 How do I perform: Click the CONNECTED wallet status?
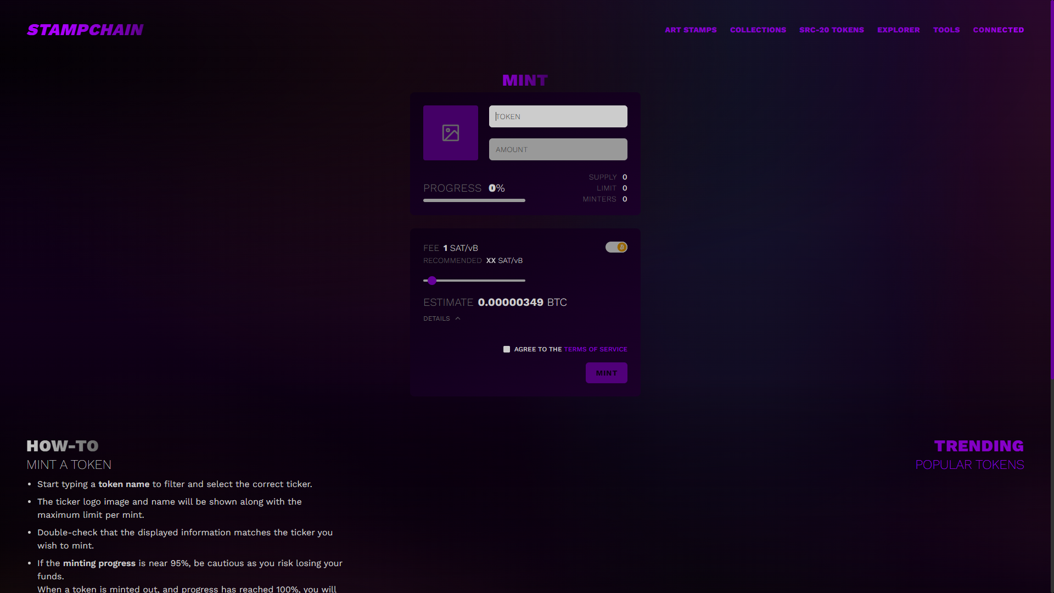(998, 30)
